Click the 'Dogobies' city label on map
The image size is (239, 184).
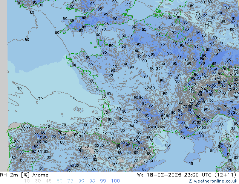(156, 127)
